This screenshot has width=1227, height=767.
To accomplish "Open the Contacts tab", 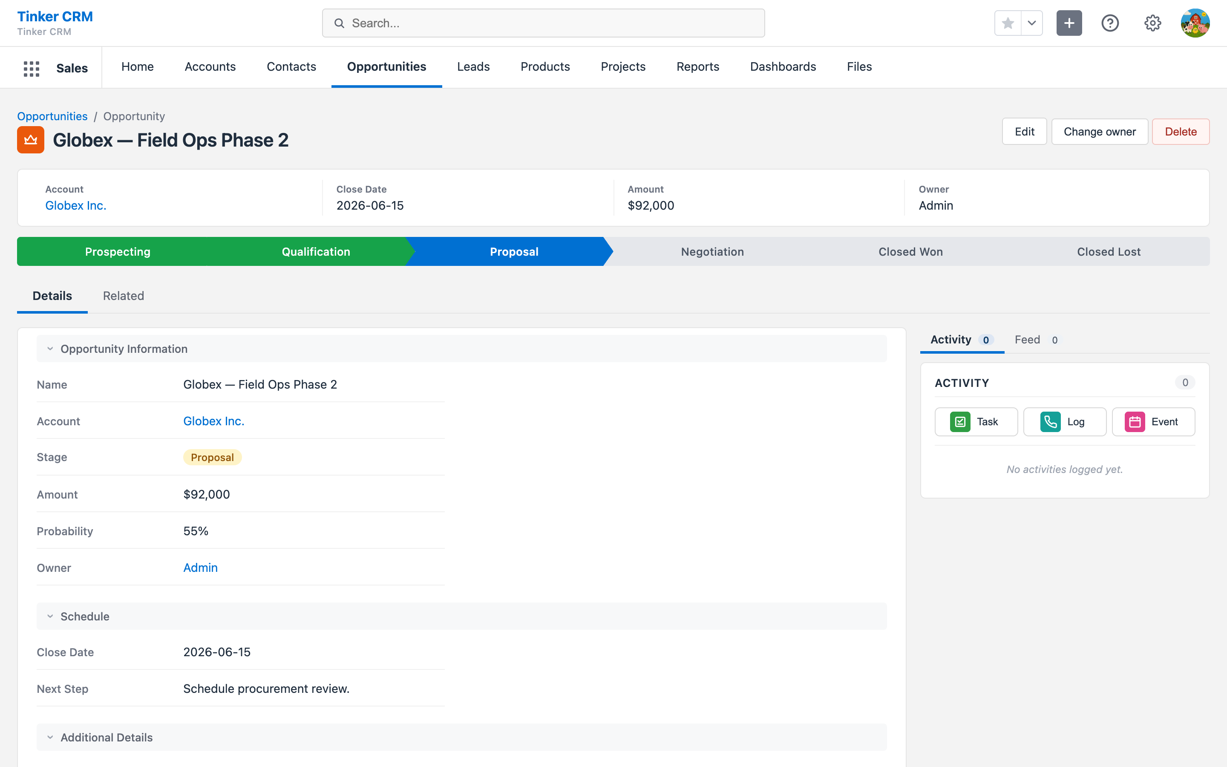I will click(291, 66).
